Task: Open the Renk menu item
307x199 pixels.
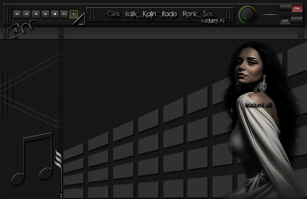Action: [190, 14]
